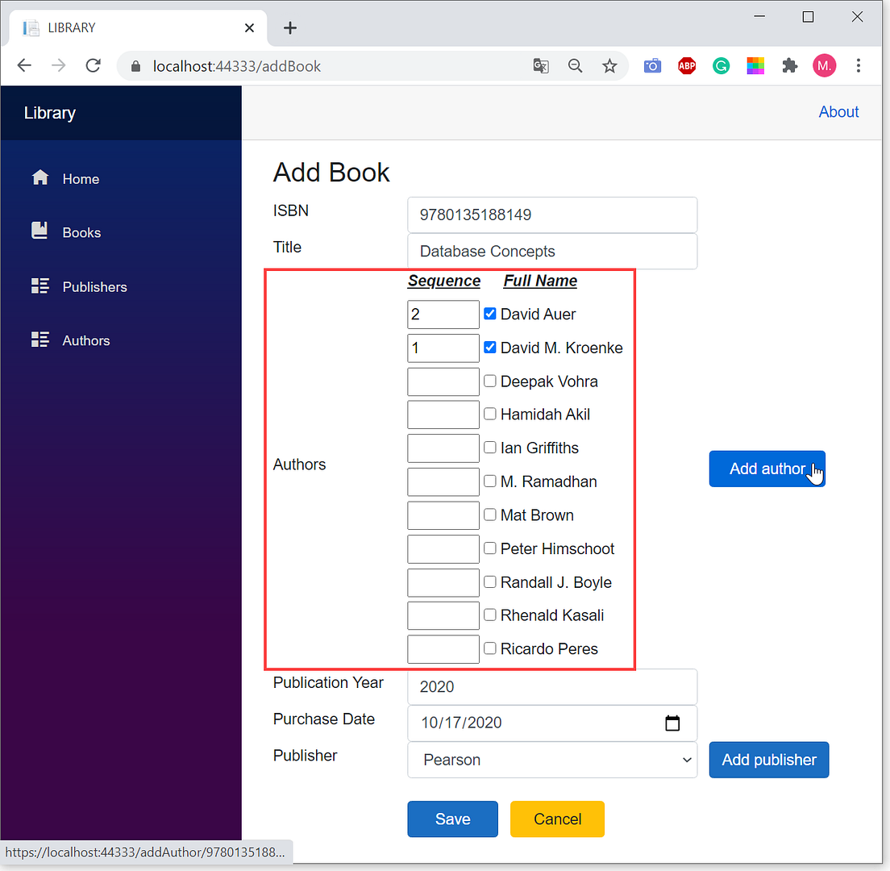Click the Google Translate browser icon
The height and width of the screenshot is (871, 890).
540,65
